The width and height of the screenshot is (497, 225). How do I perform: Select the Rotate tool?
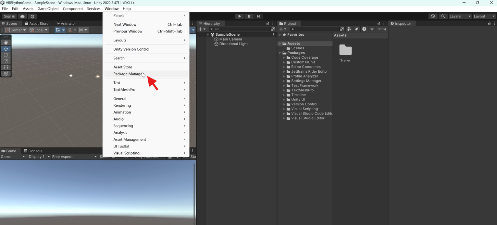click(x=6, y=55)
